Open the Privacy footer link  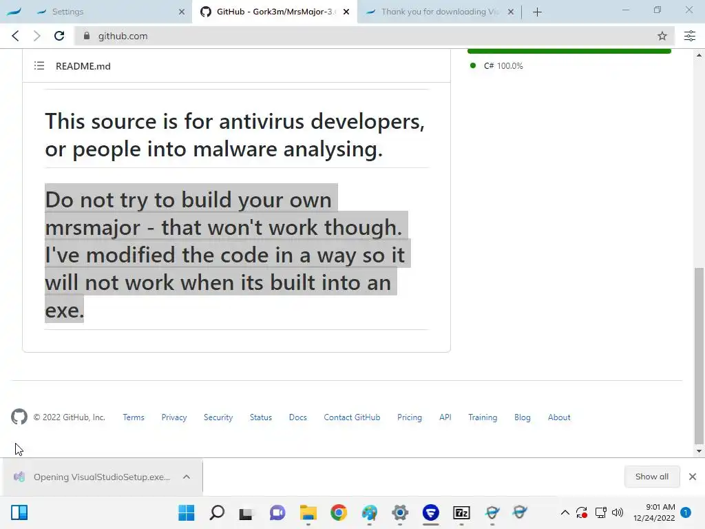click(174, 417)
